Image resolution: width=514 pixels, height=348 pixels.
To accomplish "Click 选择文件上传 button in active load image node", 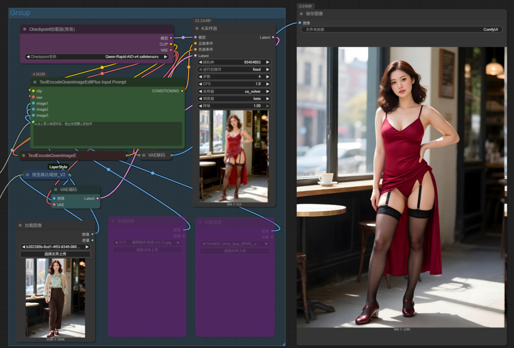I will tap(55, 254).
